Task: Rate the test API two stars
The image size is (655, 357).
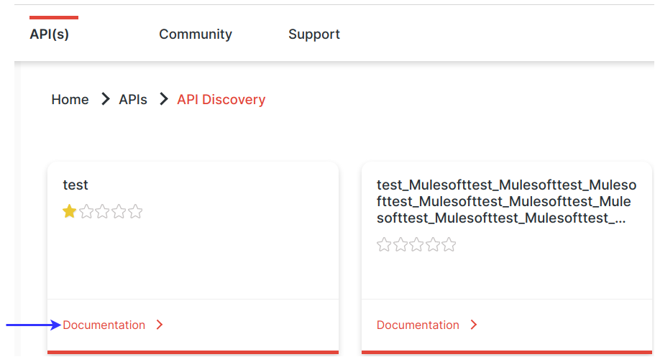Action: (86, 212)
